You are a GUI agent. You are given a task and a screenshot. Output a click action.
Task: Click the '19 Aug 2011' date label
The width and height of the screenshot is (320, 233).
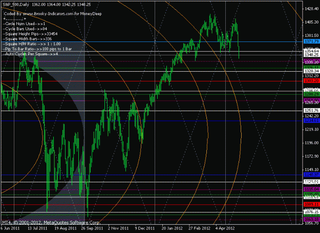coord(66,228)
